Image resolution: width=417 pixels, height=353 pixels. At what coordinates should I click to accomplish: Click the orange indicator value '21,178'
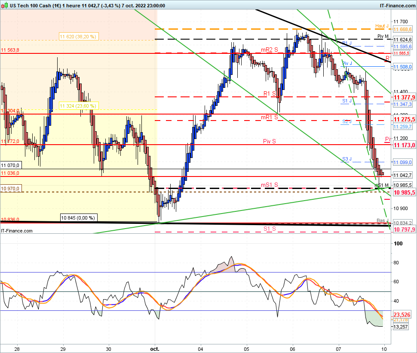click(401, 320)
